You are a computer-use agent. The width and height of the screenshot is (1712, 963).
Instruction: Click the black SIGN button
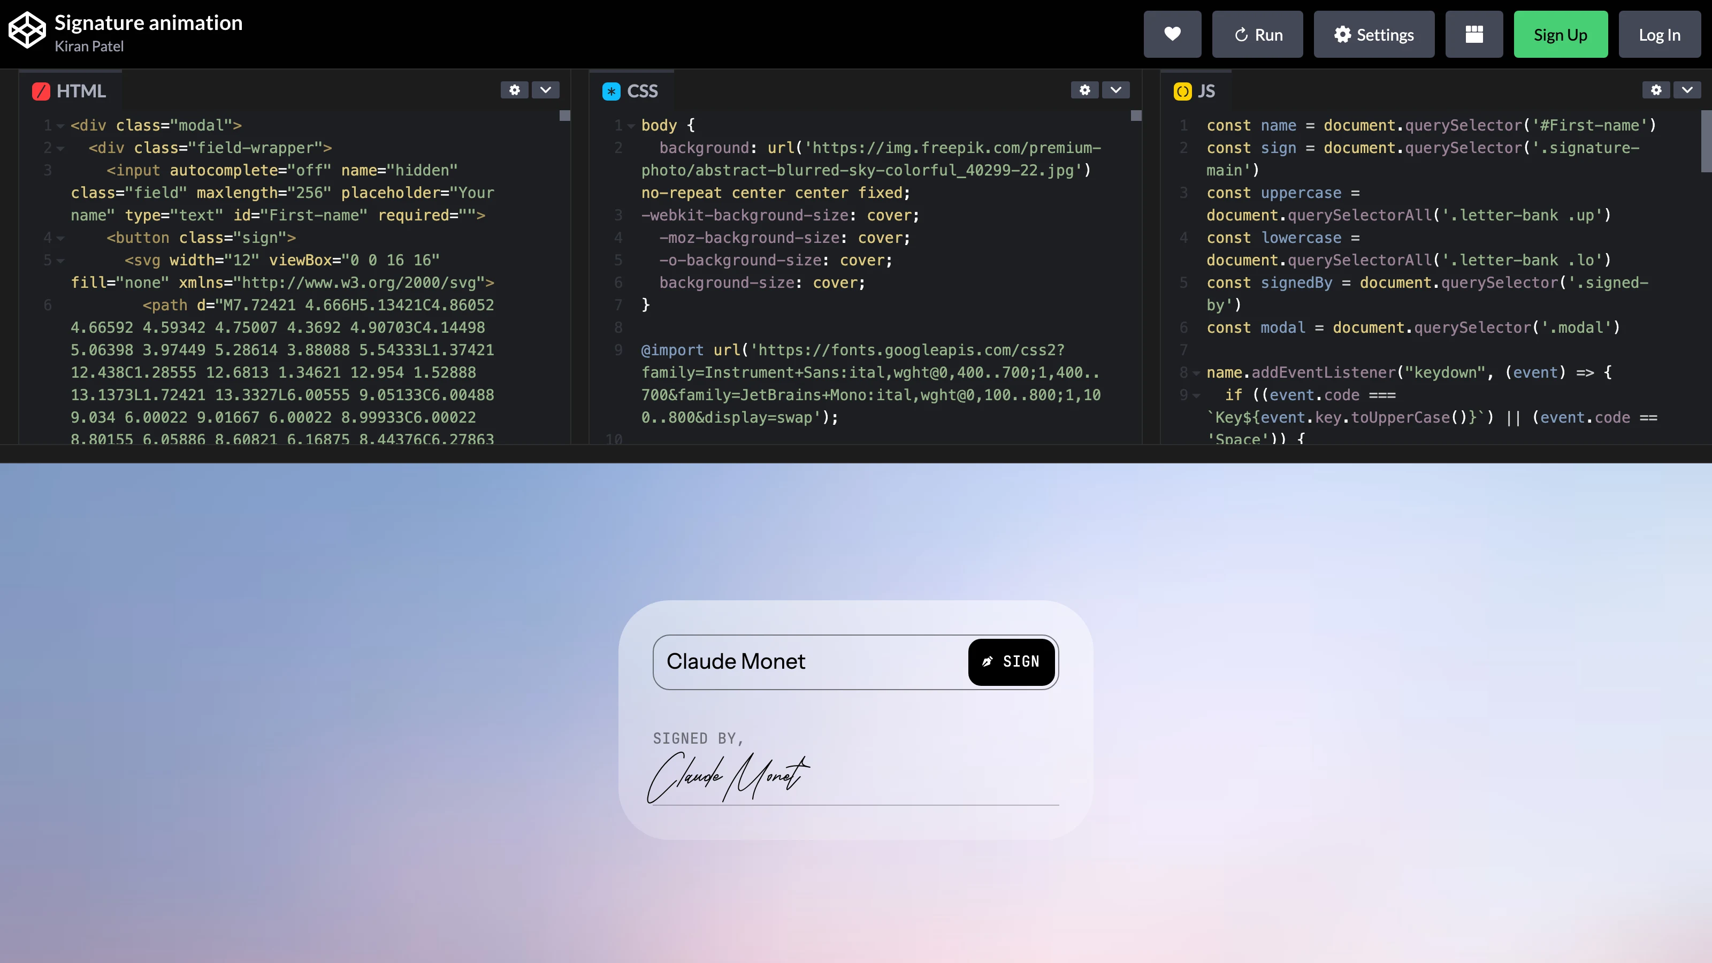pyautogui.click(x=1012, y=662)
